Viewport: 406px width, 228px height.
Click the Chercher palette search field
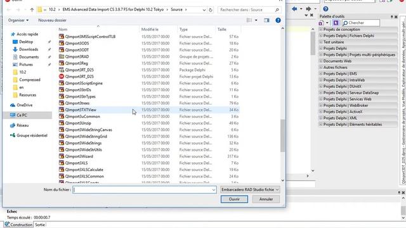(361, 23)
